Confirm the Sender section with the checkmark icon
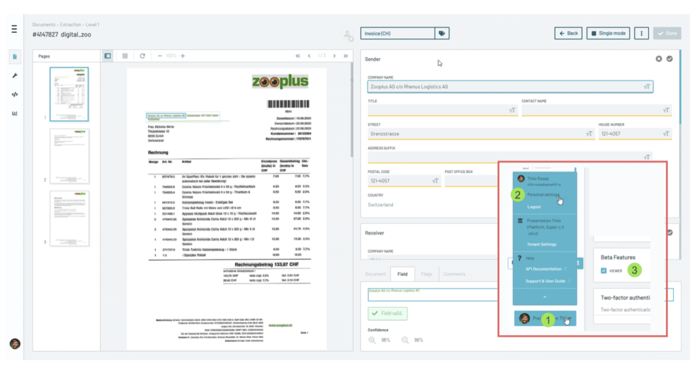700x366 pixels. 670,59
